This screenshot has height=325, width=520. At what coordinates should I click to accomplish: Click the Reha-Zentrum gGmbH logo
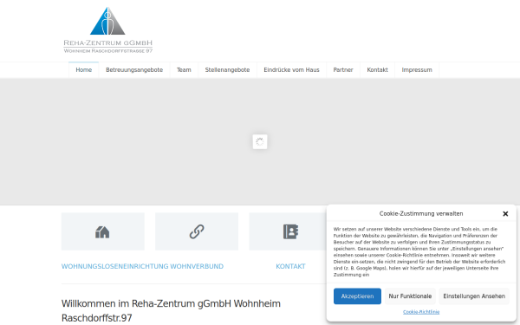tap(107, 30)
